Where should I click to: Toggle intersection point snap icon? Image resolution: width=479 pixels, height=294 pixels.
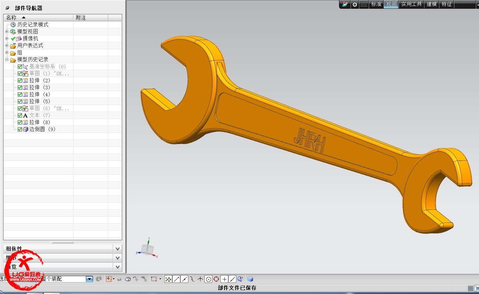pyautogui.click(x=200, y=279)
